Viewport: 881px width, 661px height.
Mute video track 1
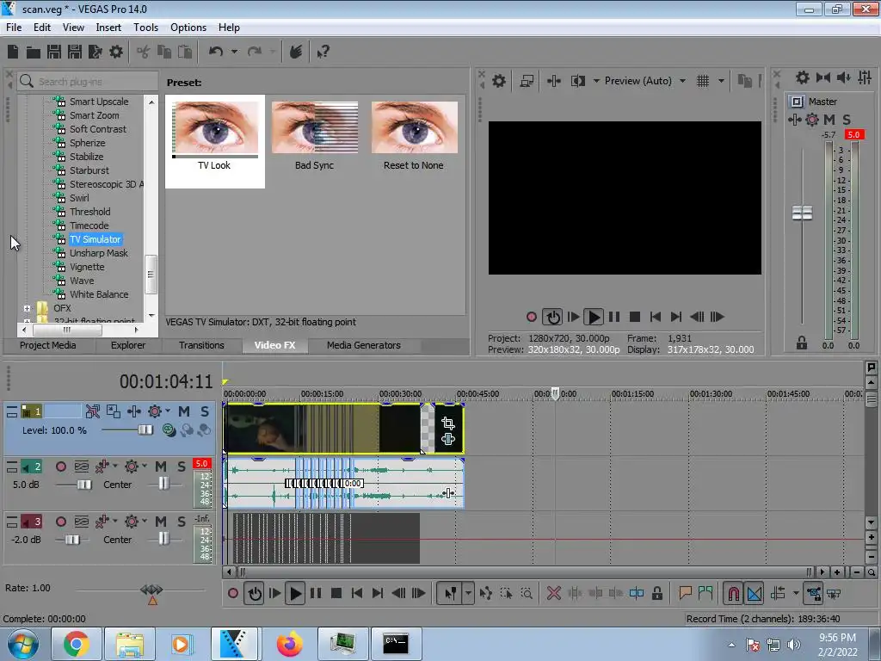click(184, 411)
